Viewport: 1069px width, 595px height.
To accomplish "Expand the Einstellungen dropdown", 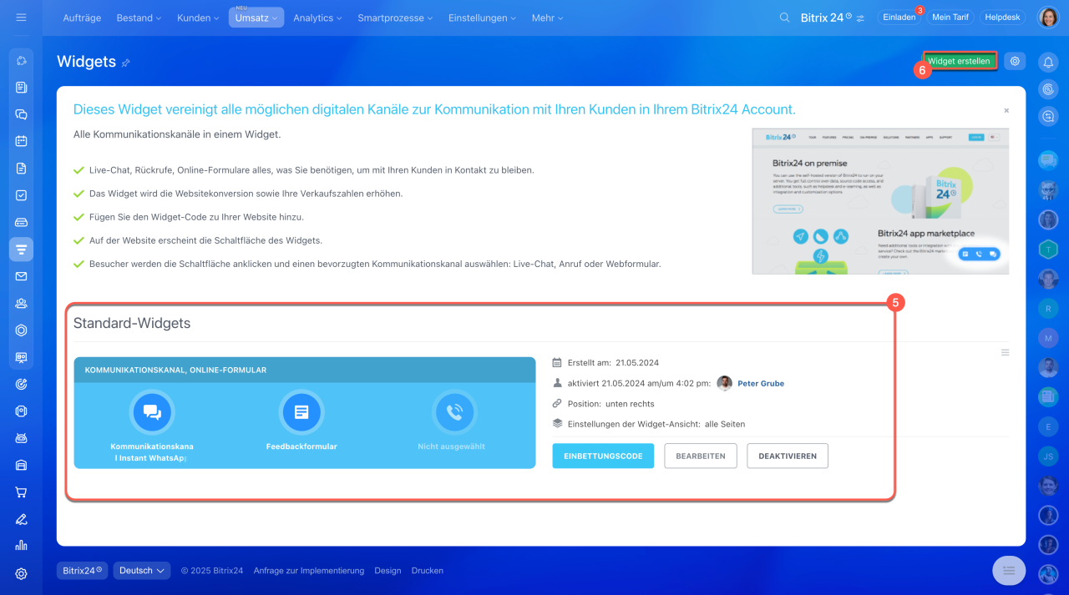I will pyautogui.click(x=482, y=18).
